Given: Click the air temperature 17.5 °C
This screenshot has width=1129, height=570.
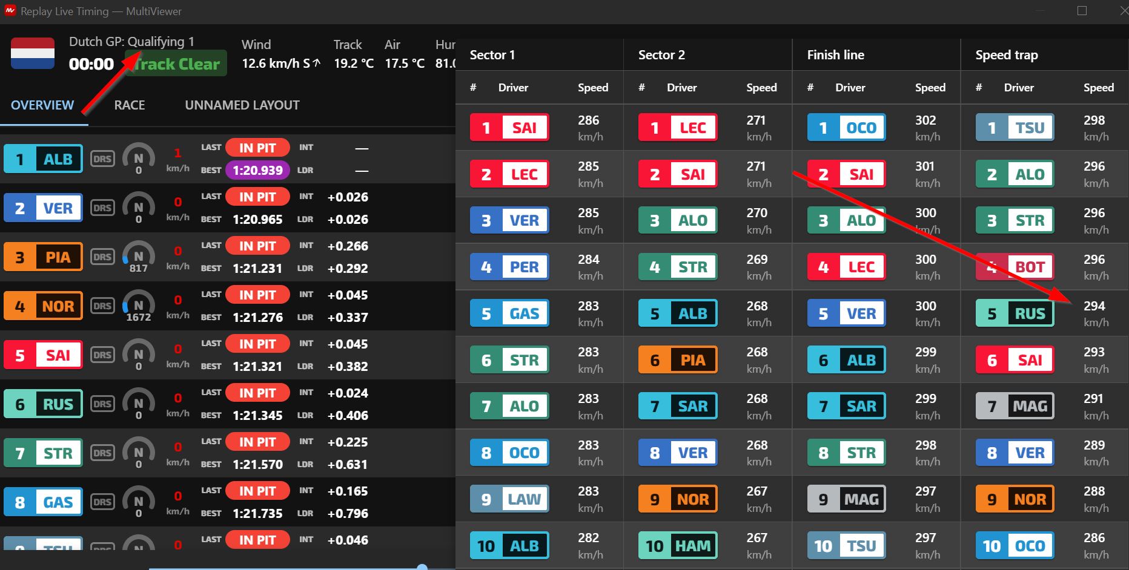Looking at the screenshot, I should click(x=405, y=64).
